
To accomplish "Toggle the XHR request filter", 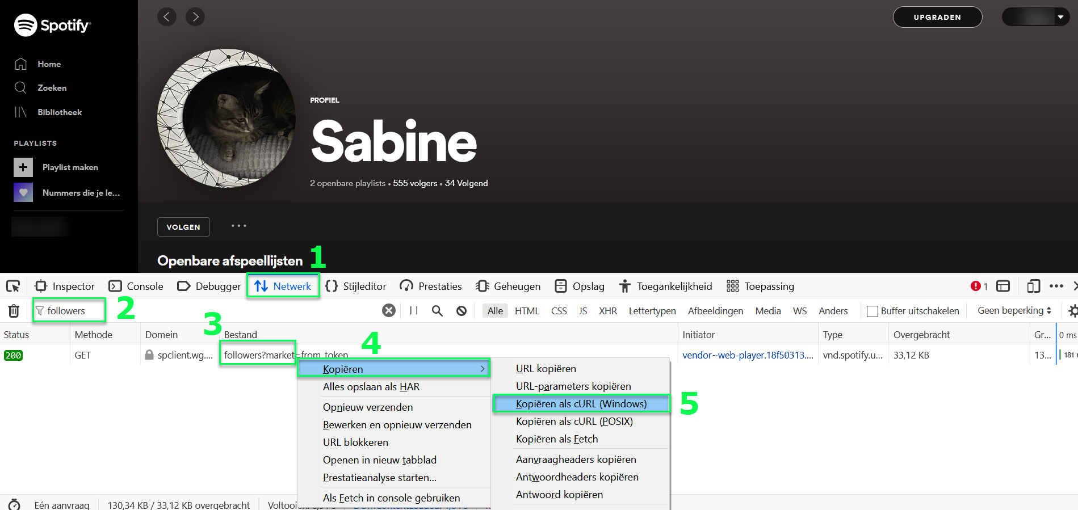I will pos(608,311).
